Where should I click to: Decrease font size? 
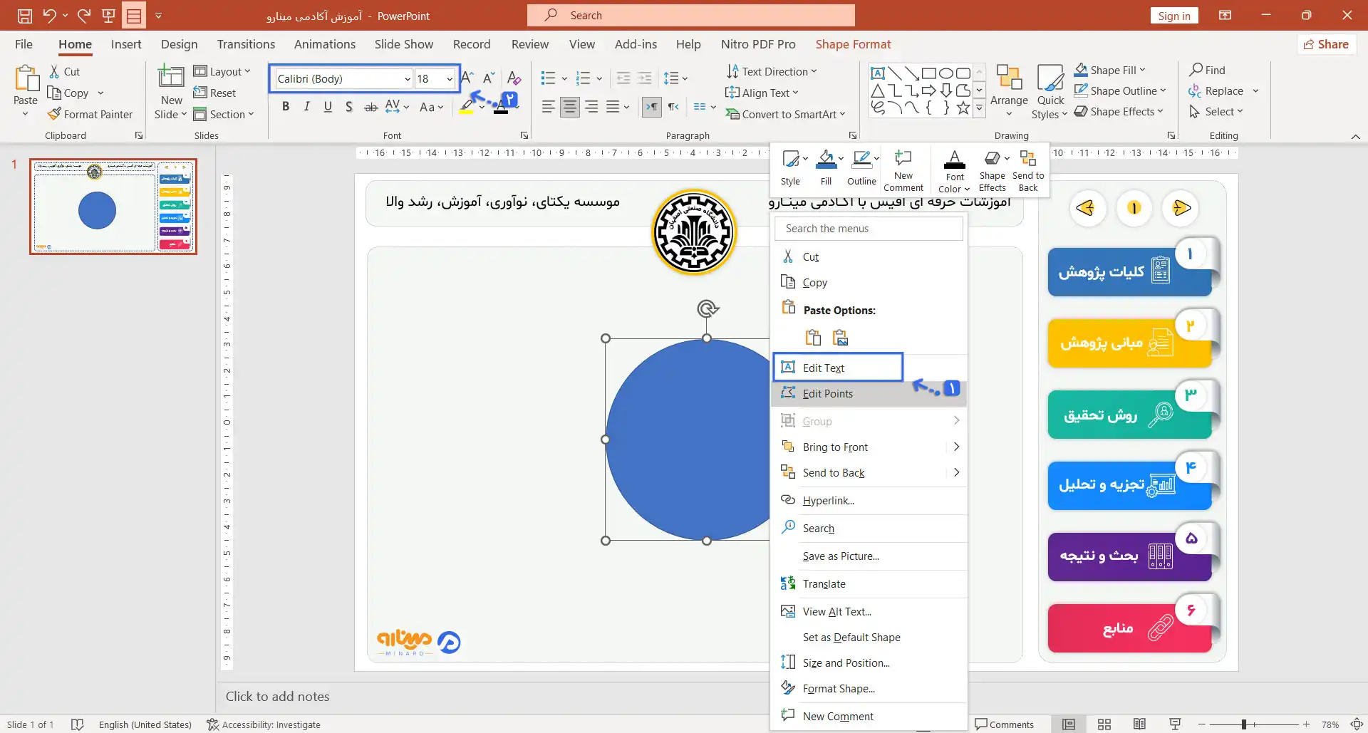489,78
